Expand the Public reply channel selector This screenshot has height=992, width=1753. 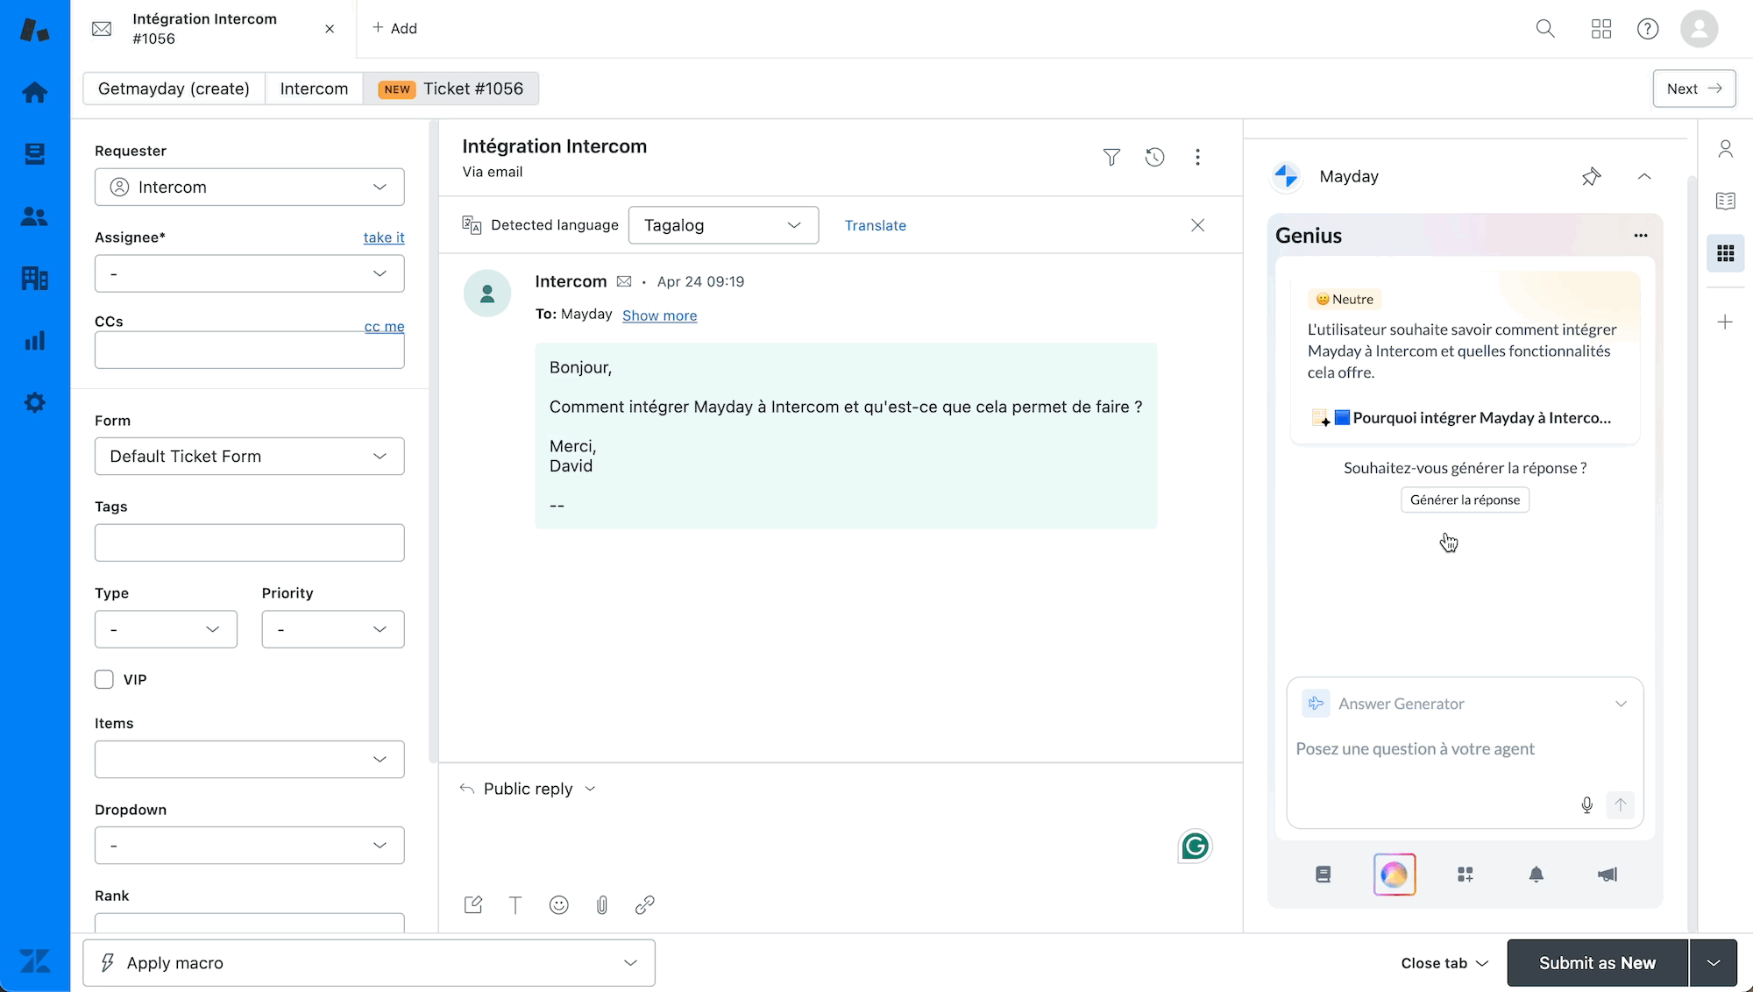point(590,788)
